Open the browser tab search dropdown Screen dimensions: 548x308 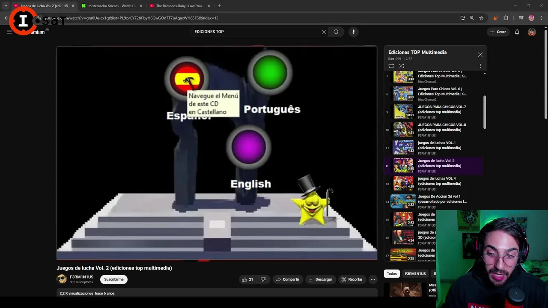pyautogui.click(x=6, y=6)
